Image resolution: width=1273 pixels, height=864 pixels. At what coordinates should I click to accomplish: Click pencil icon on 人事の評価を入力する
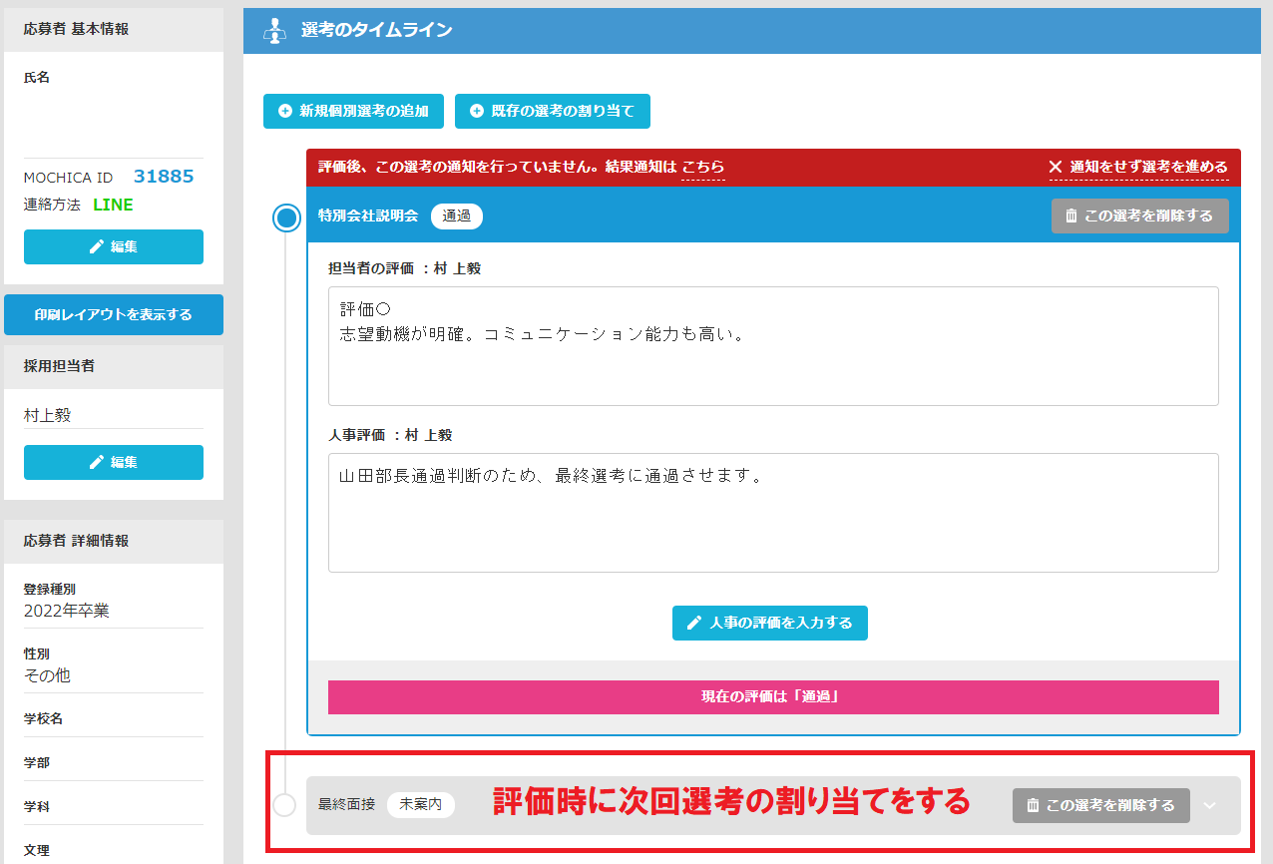695,623
